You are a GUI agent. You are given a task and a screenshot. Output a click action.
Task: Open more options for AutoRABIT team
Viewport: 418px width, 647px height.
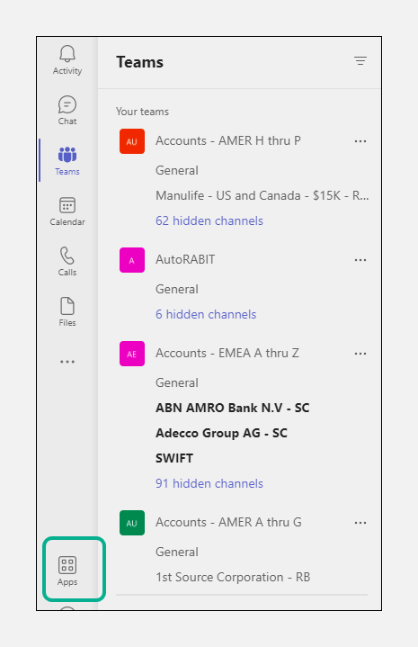coord(360,260)
